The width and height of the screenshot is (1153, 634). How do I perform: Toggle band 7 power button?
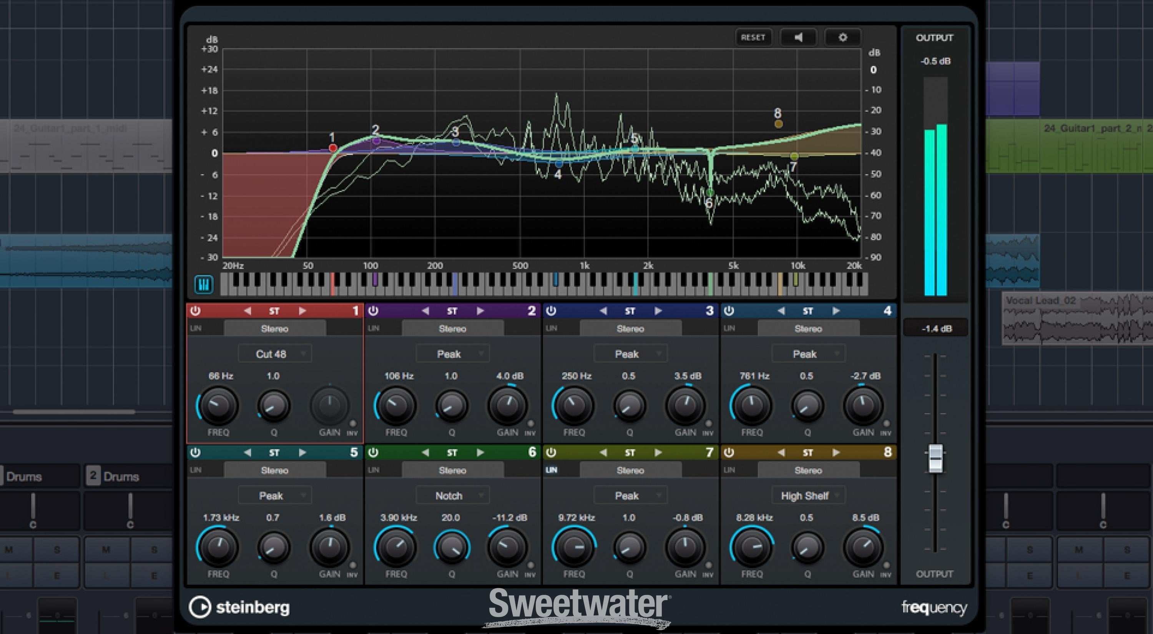[551, 452]
